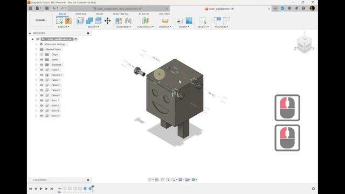
Task: Jump to timeline end
Action: [52, 189]
